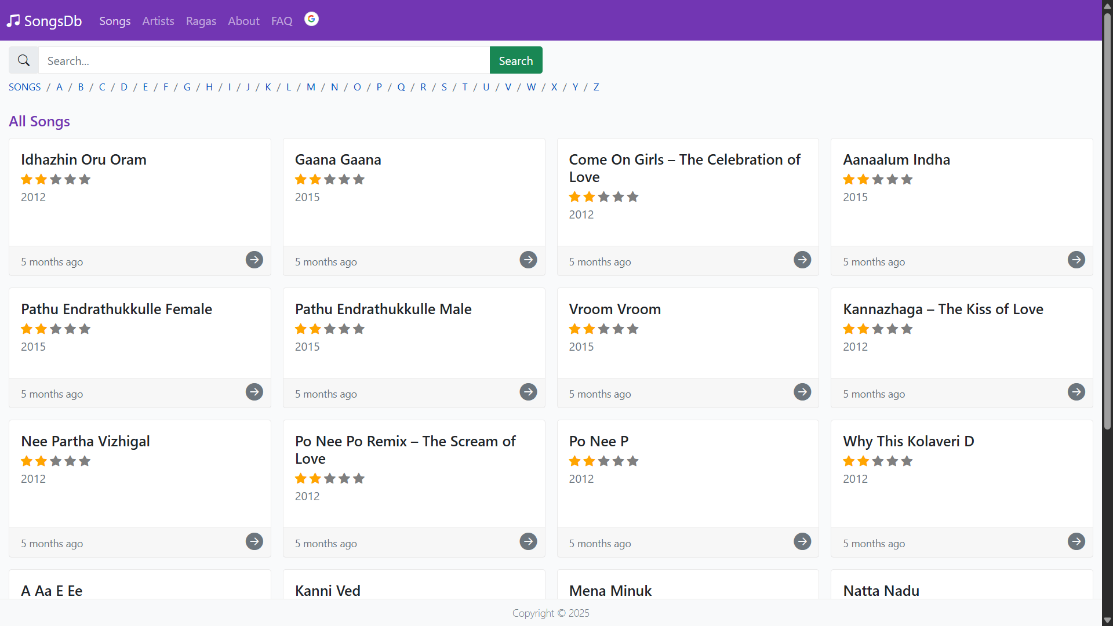Click Natta Nadu song title

881,591
